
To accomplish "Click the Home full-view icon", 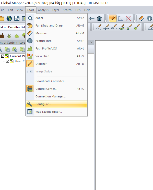I will click(x=99, y=18).
